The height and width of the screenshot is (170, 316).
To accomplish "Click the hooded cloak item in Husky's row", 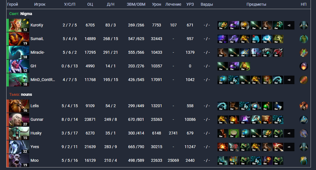I will pos(223,133).
